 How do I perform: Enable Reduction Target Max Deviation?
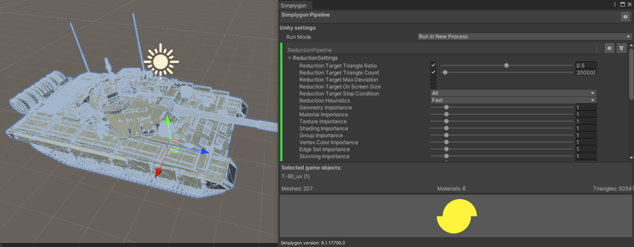[x=433, y=80]
